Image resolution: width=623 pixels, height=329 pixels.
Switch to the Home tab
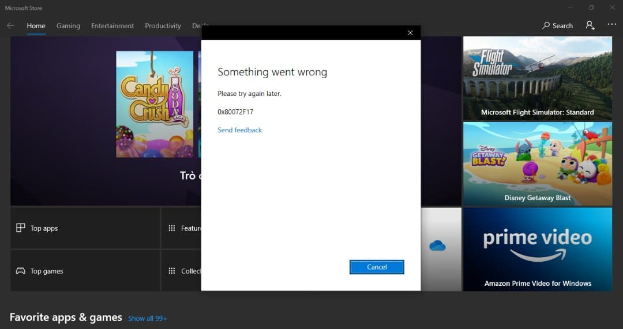pos(36,26)
